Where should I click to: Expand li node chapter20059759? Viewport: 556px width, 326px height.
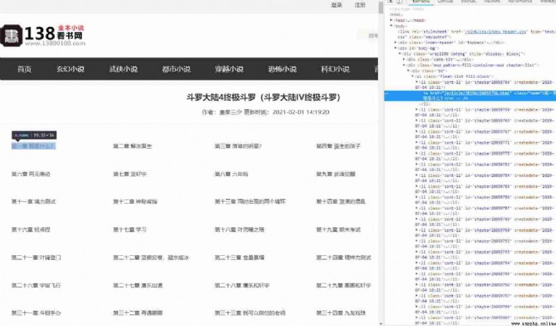(416, 110)
